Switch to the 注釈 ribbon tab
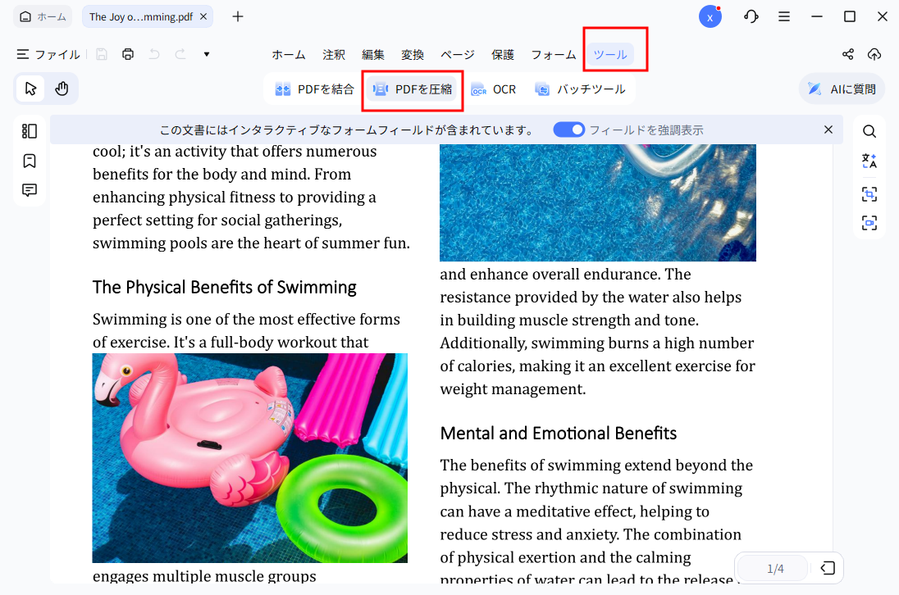Image resolution: width=899 pixels, height=595 pixels. pos(334,54)
